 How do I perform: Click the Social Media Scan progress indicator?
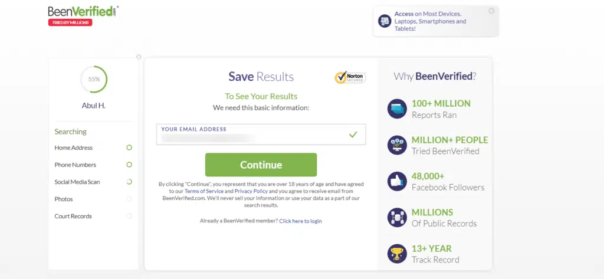129,182
